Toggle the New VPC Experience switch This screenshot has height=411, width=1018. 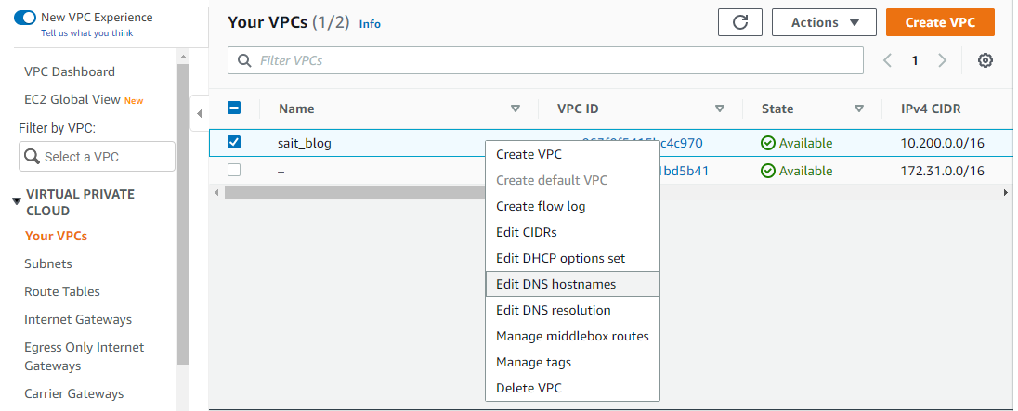[25, 18]
